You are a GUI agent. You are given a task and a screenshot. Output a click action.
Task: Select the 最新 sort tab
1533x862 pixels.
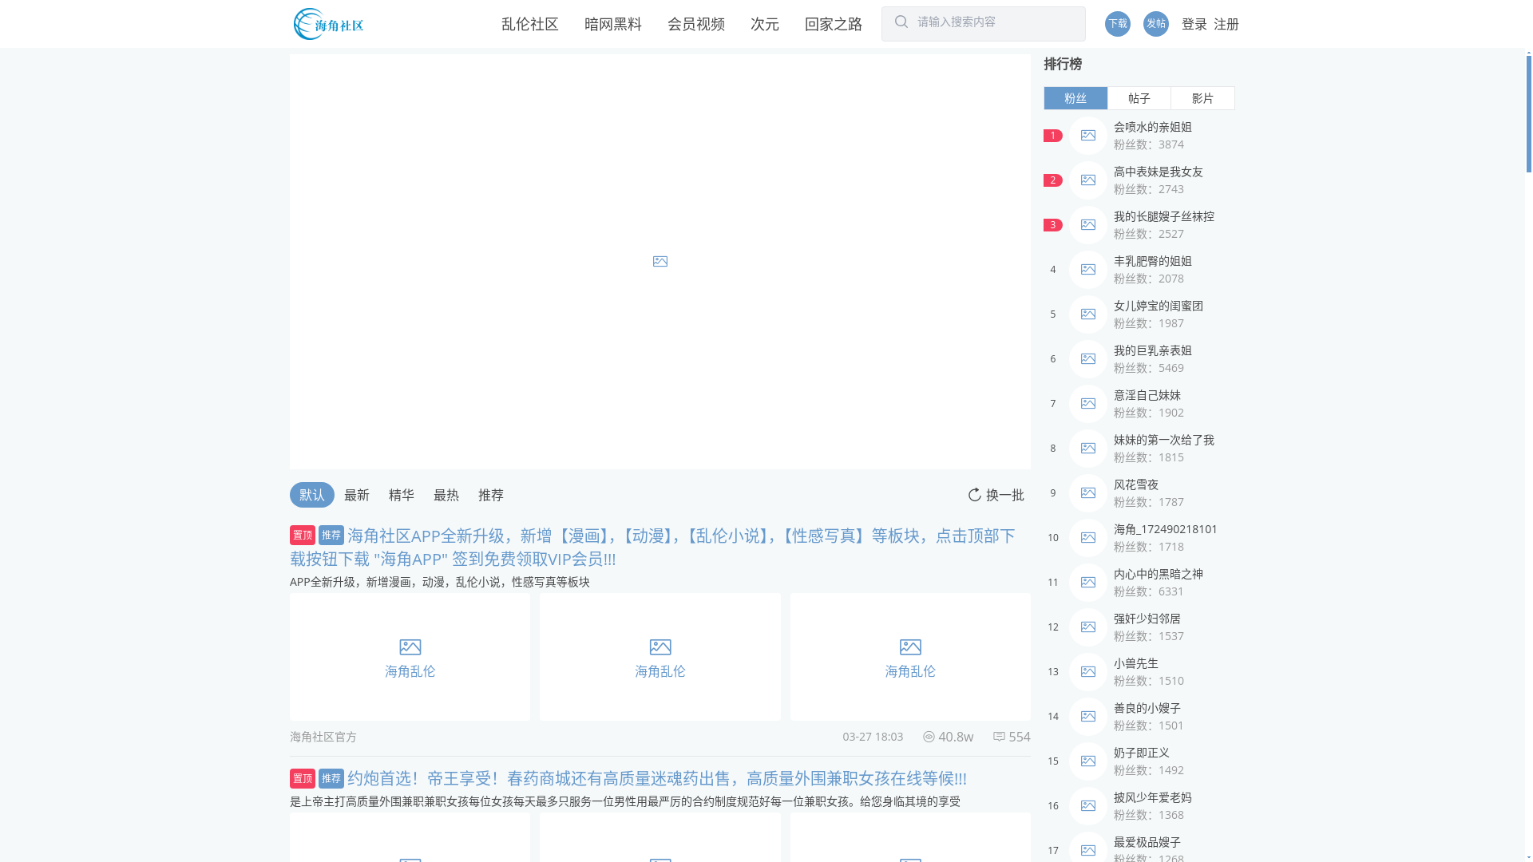pyautogui.click(x=357, y=495)
